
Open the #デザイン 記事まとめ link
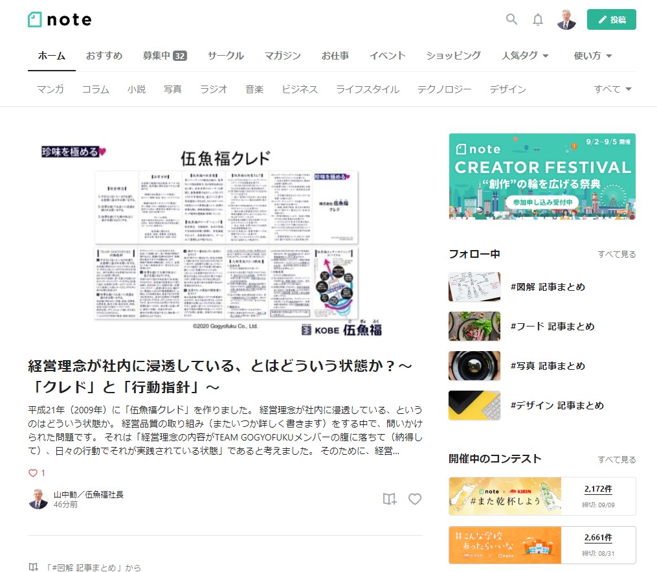point(557,405)
